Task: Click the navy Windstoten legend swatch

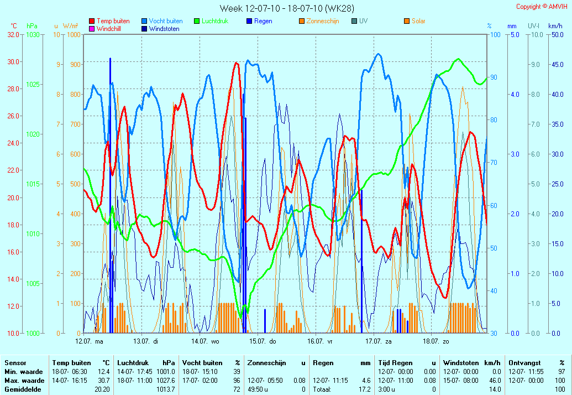Action: pyautogui.click(x=144, y=29)
